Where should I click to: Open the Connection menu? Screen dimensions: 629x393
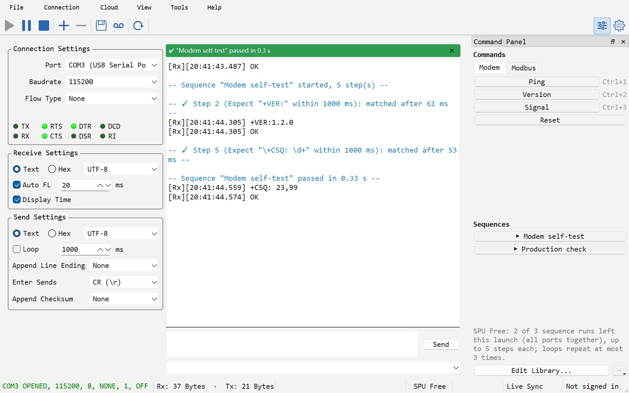click(62, 8)
